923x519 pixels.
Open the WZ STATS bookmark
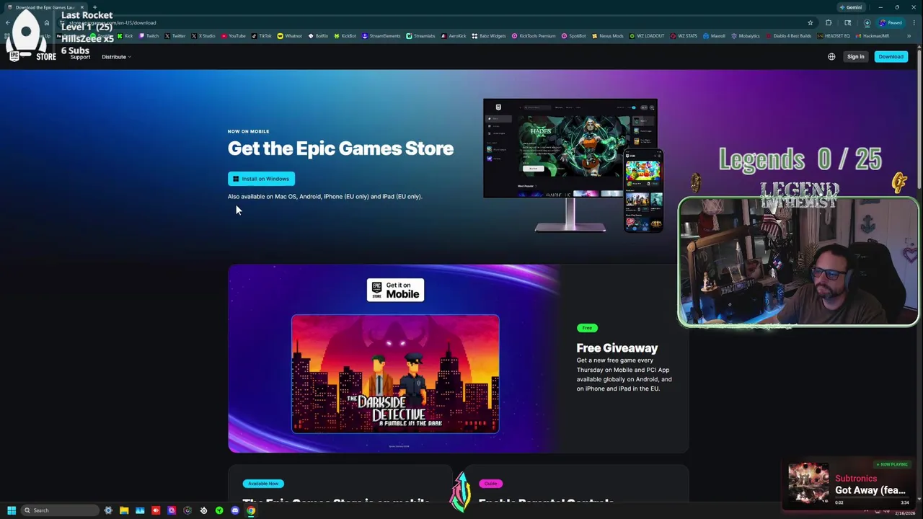pos(684,35)
